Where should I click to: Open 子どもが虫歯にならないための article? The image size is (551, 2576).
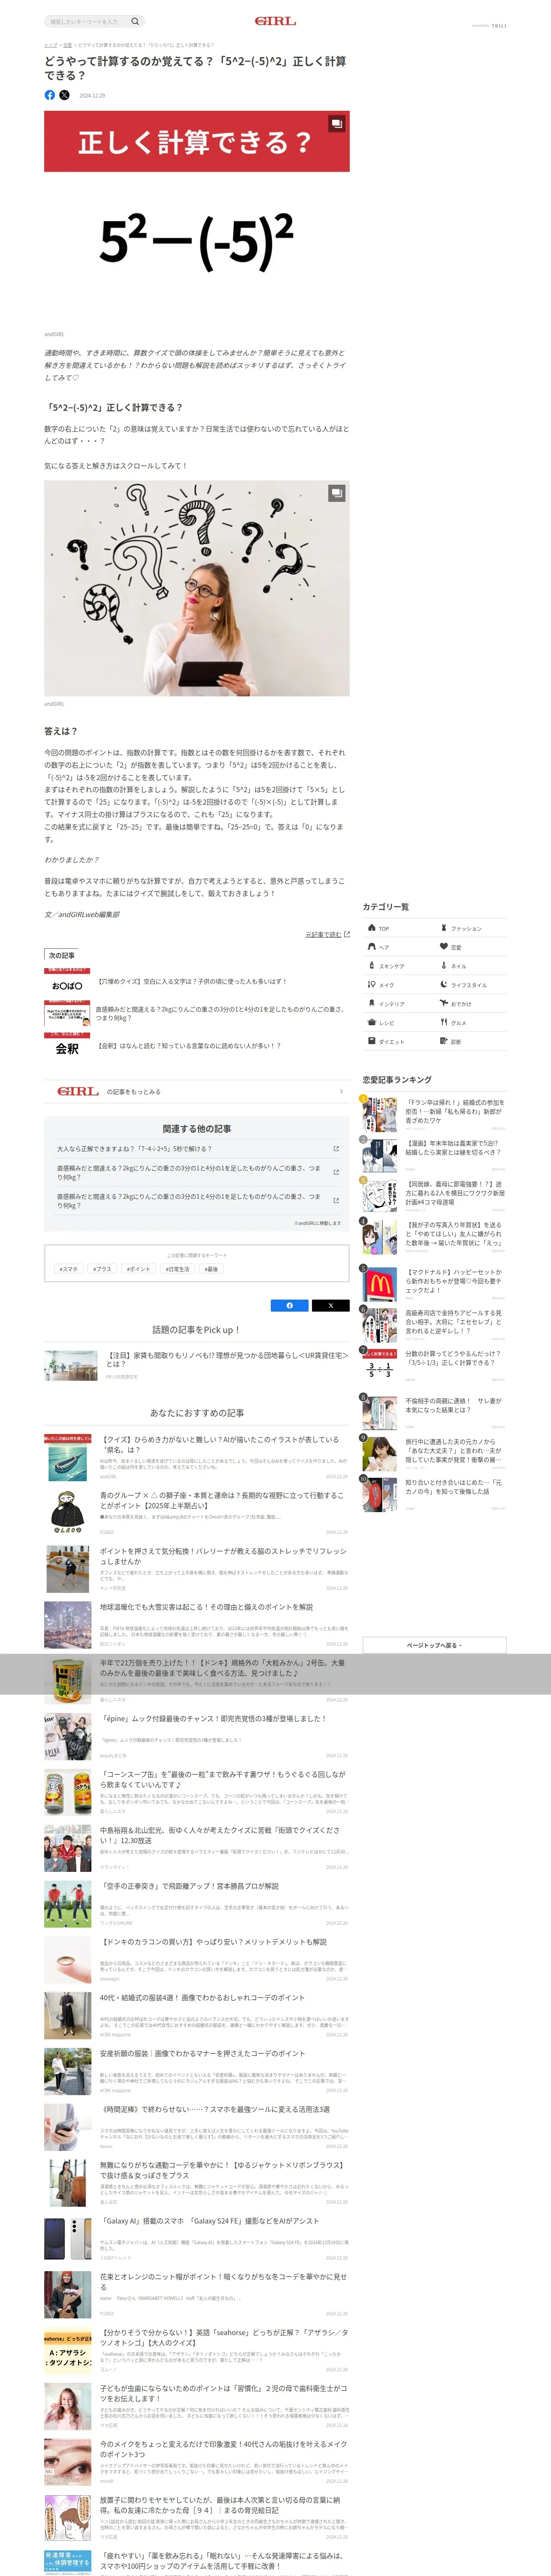pyautogui.click(x=223, y=2393)
